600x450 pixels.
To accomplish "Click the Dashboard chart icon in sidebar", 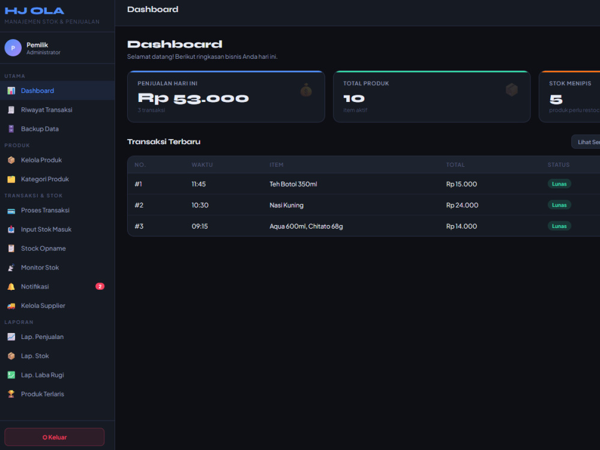I will pos(11,91).
